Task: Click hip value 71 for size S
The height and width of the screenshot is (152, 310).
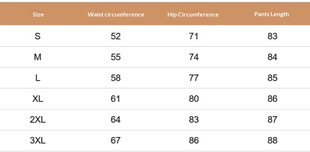Action: (193, 36)
